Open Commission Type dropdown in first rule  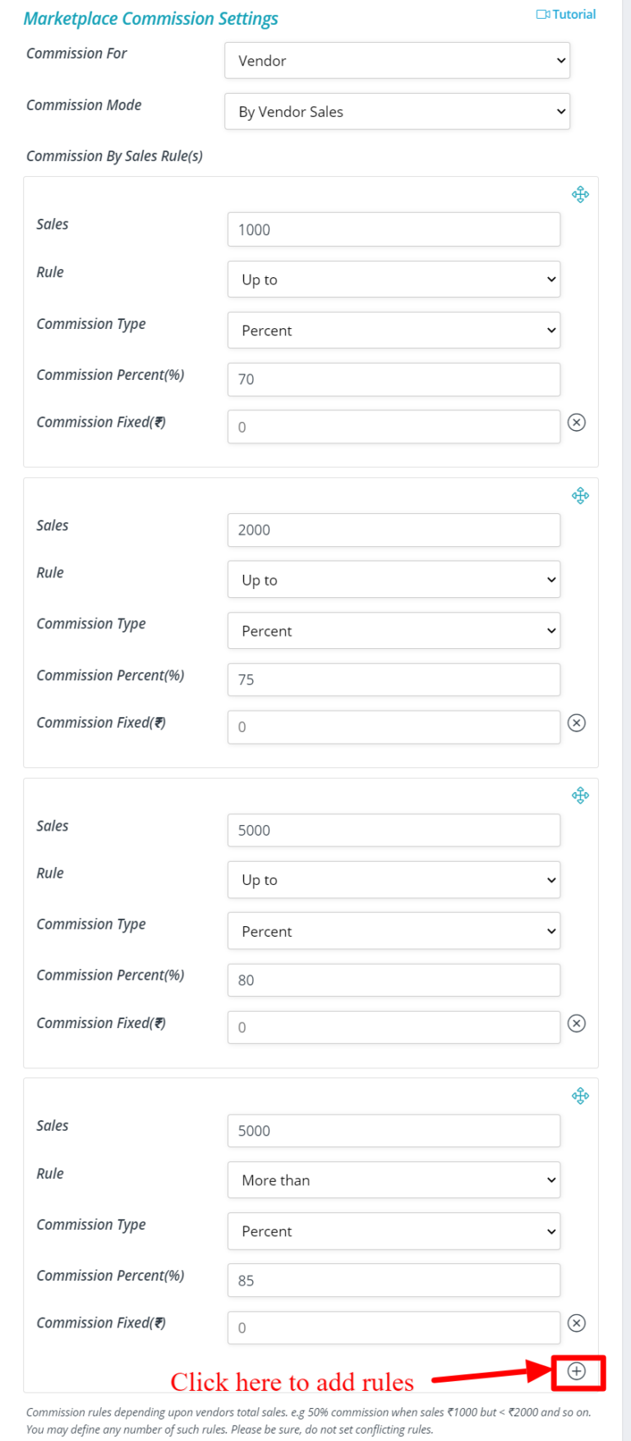click(394, 331)
